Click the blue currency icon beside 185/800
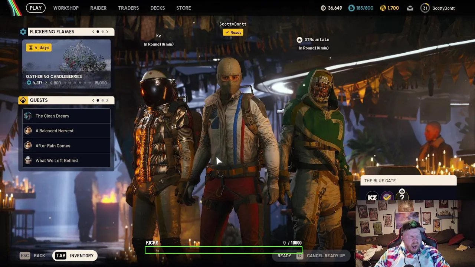The image size is (475, 267). [x=351, y=8]
